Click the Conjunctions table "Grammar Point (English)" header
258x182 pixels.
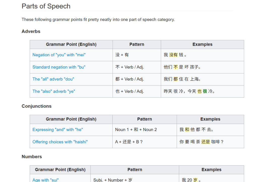point(71,119)
